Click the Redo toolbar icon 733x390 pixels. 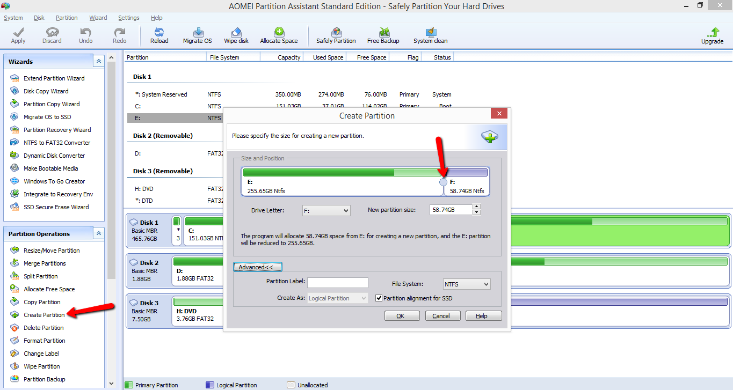click(x=119, y=32)
